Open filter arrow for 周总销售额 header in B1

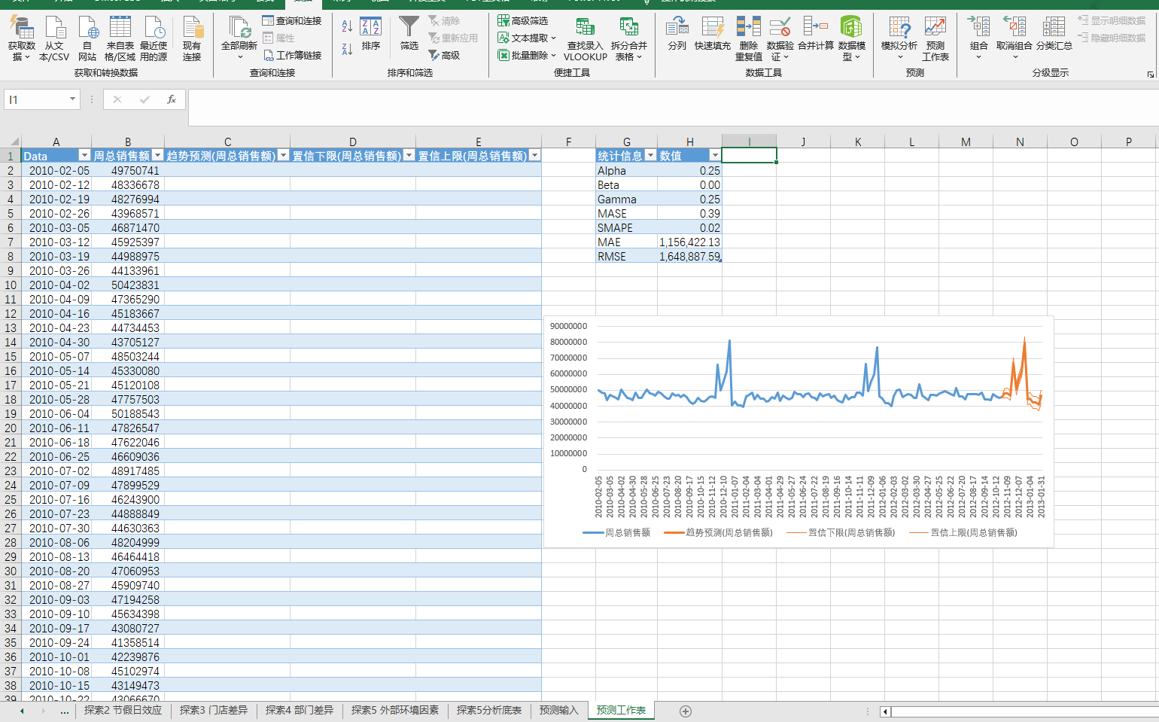(157, 156)
